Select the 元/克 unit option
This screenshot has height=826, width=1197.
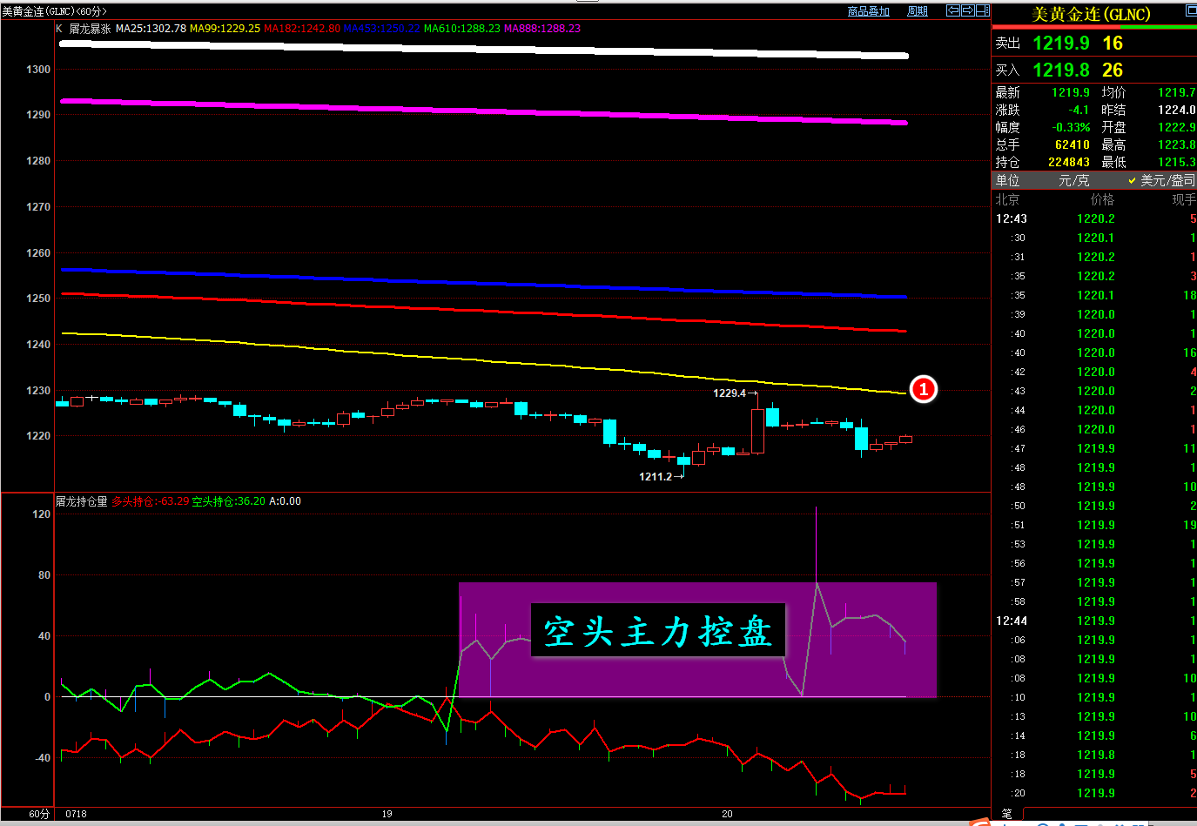(1073, 180)
